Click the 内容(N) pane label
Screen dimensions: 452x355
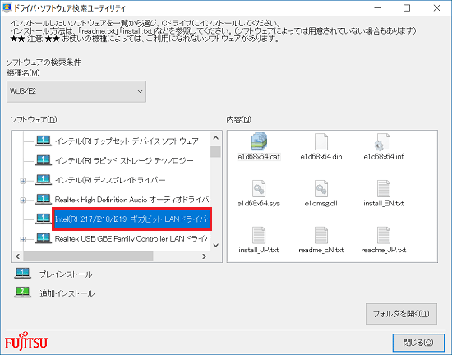point(238,119)
